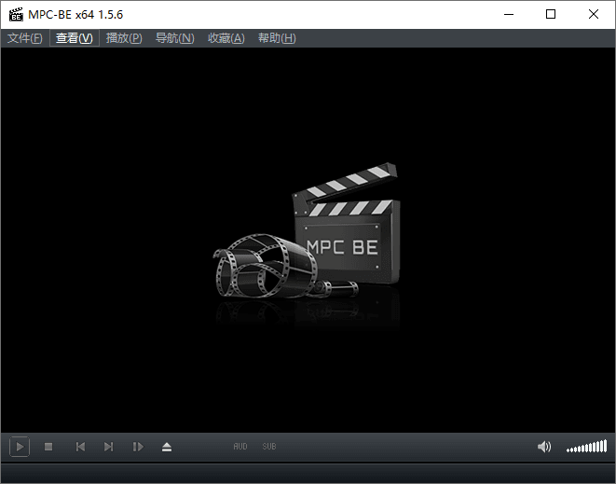616x484 pixels.
Task: Click the frame step icon
Action: click(138, 447)
